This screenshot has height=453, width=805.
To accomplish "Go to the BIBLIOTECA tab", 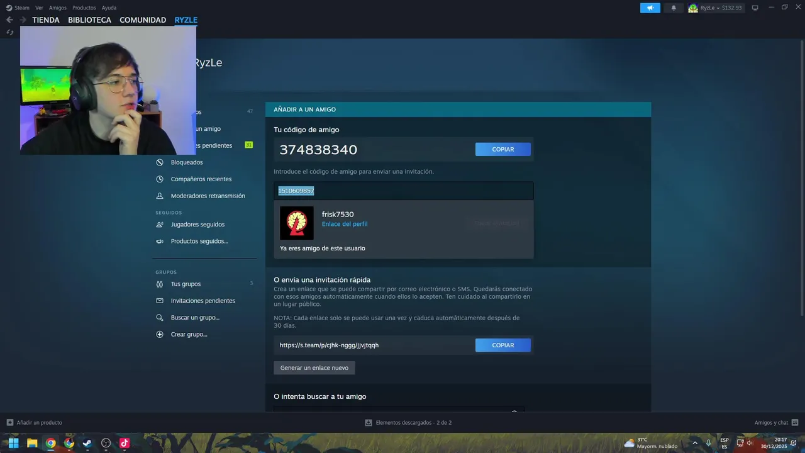I will [89, 20].
